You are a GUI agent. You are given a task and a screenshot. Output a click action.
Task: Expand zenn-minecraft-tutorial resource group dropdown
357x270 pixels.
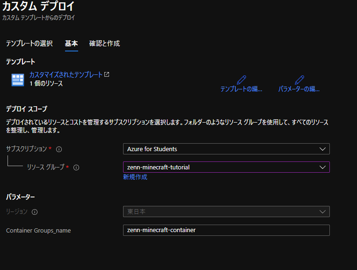[226, 167]
